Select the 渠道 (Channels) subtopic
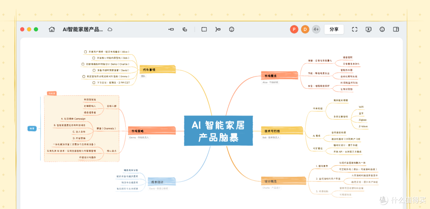This screenshot has height=209, width=430. tap(106, 128)
